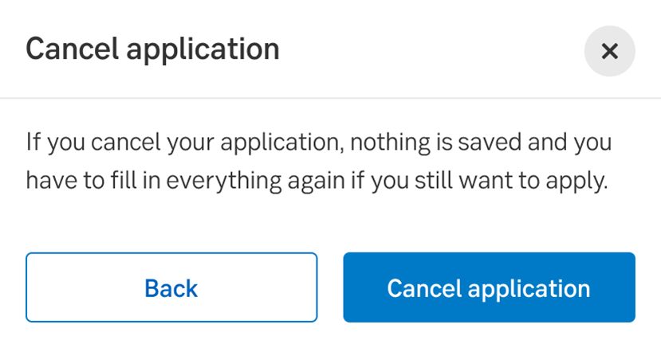
Task: Dismiss the Cancel application dialog via X
Action: pos(609,51)
